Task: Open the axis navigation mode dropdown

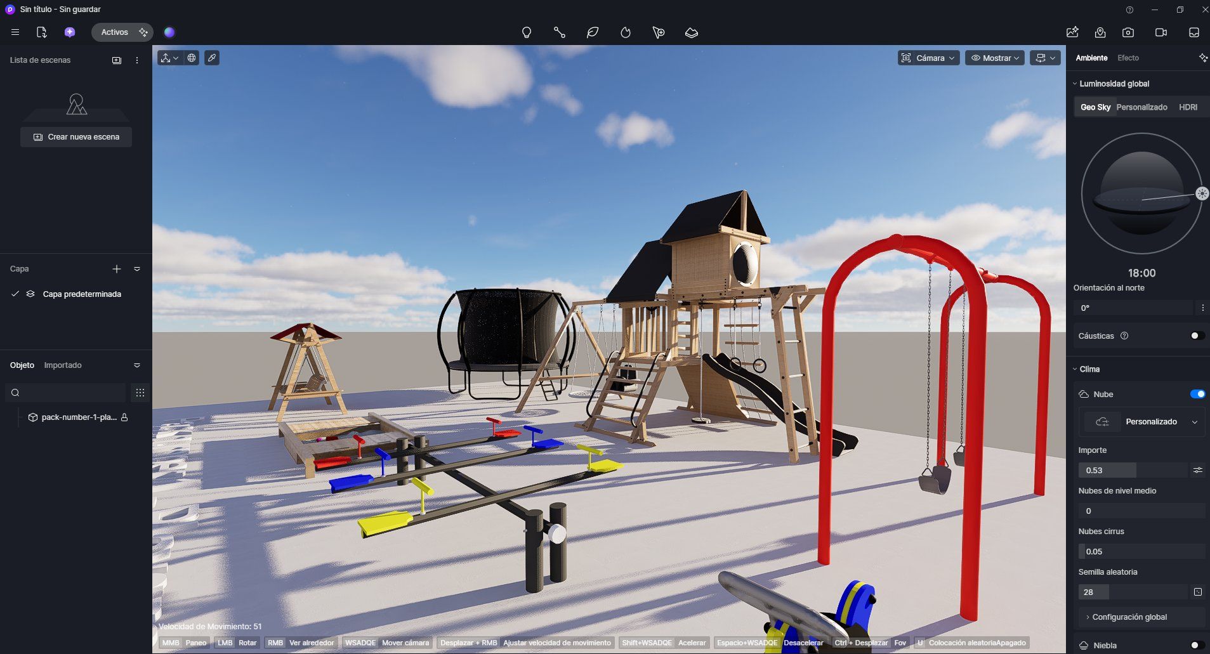Action: (x=169, y=58)
